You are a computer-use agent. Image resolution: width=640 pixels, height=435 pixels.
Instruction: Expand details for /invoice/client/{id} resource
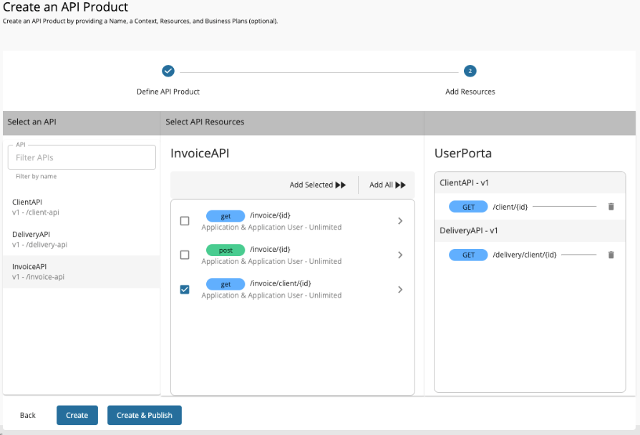[x=400, y=289]
